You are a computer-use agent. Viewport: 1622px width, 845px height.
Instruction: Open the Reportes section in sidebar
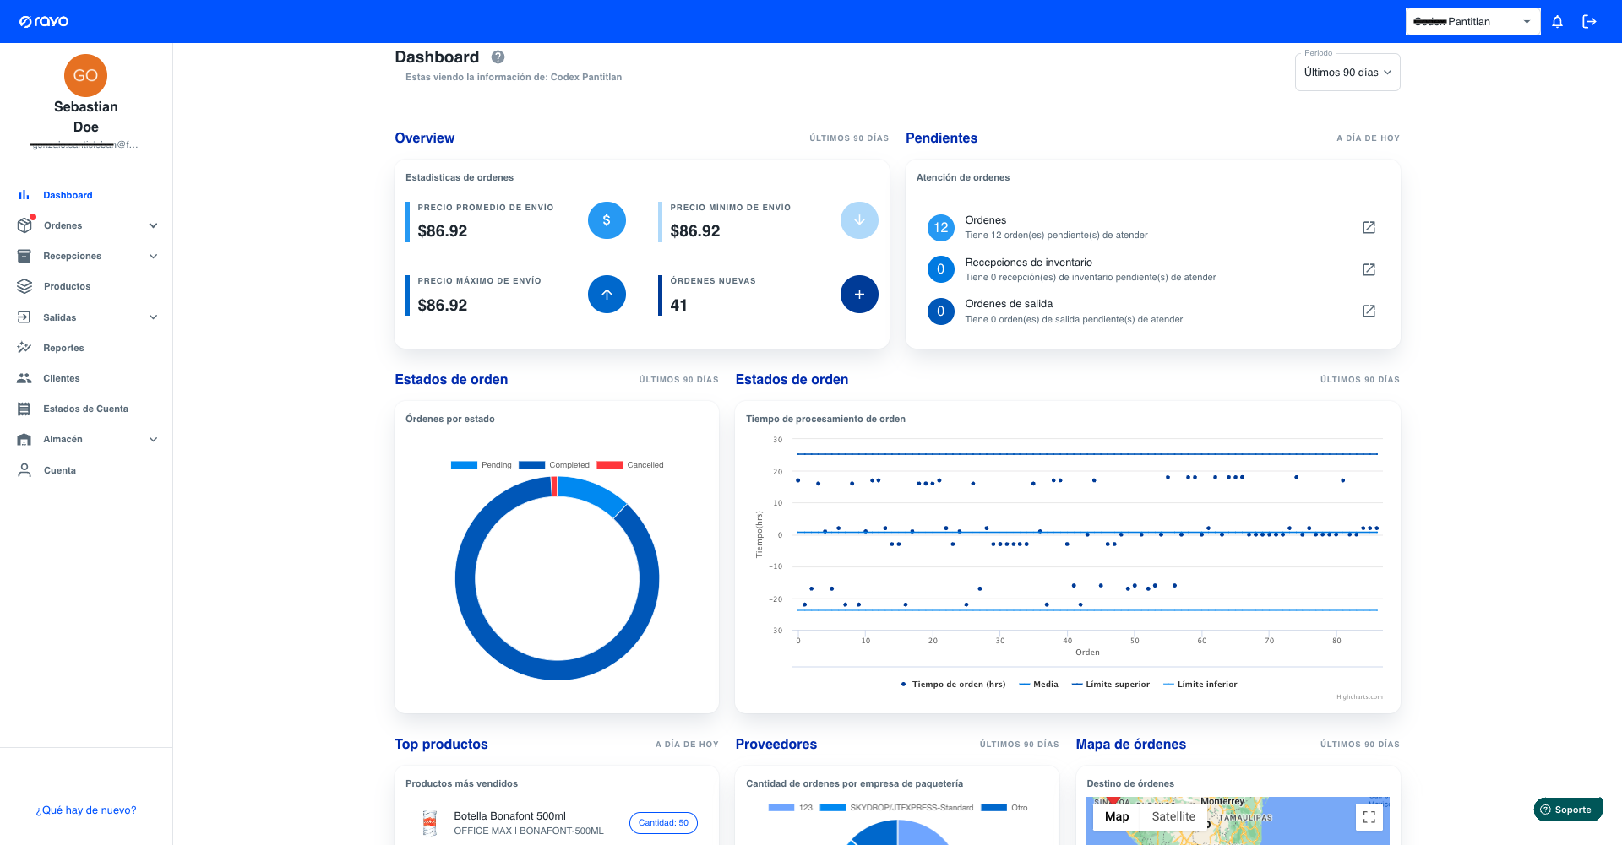click(x=63, y=348)
